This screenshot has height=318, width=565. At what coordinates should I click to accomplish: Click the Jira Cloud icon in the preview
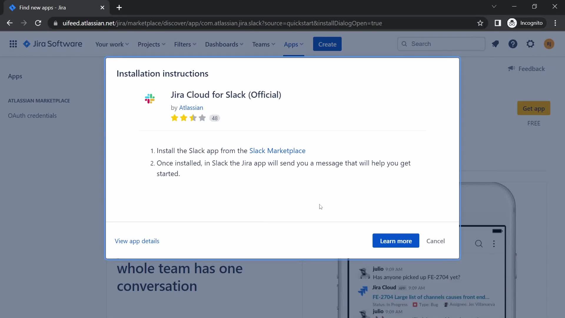click(x=363, y=291)
